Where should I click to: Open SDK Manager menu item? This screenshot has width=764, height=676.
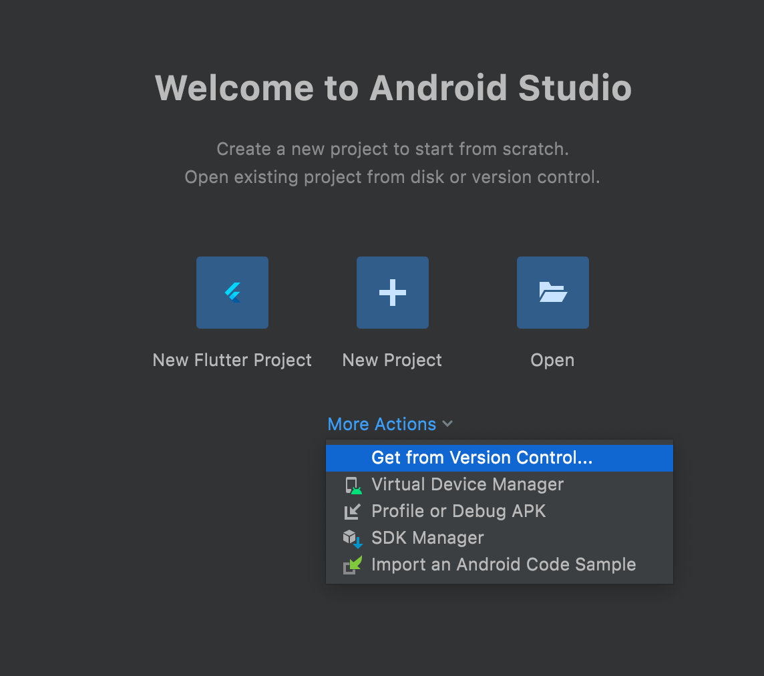500,538
